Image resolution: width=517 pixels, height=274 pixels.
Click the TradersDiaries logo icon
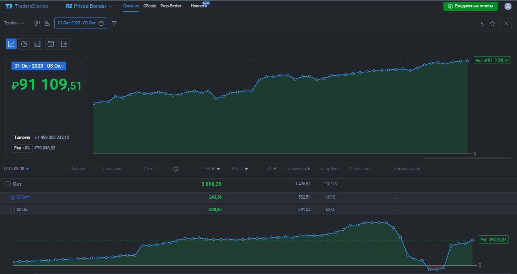9,6
